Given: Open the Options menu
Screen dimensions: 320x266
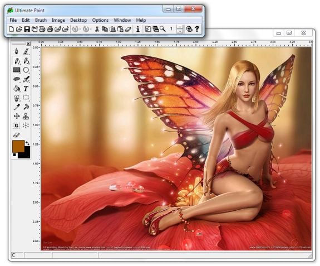Looking at the screenshot, I should click(x=100, y=20).
